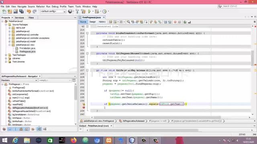Click the Comment lines editor icon

click(x=185, y=22)
